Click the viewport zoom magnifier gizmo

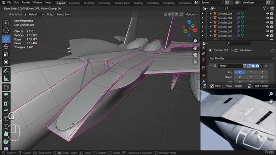point(195,41)
